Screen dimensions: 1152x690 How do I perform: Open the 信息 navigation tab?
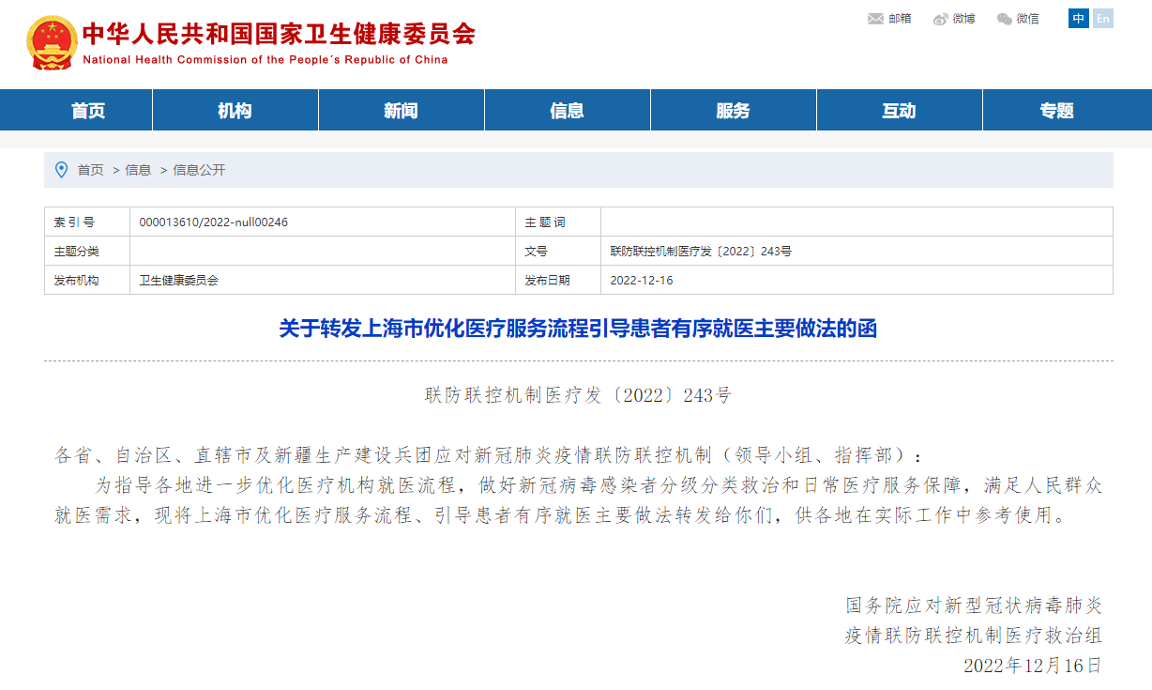point(567,111)
